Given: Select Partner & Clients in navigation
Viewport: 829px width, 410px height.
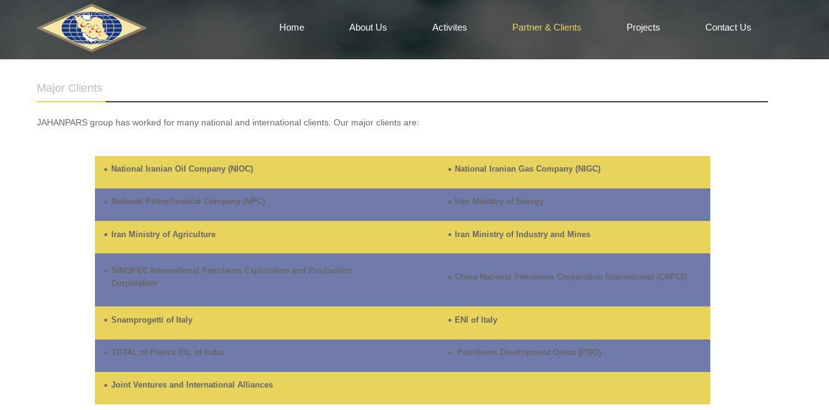Looking at the screenshot, I should click(547, 27).
